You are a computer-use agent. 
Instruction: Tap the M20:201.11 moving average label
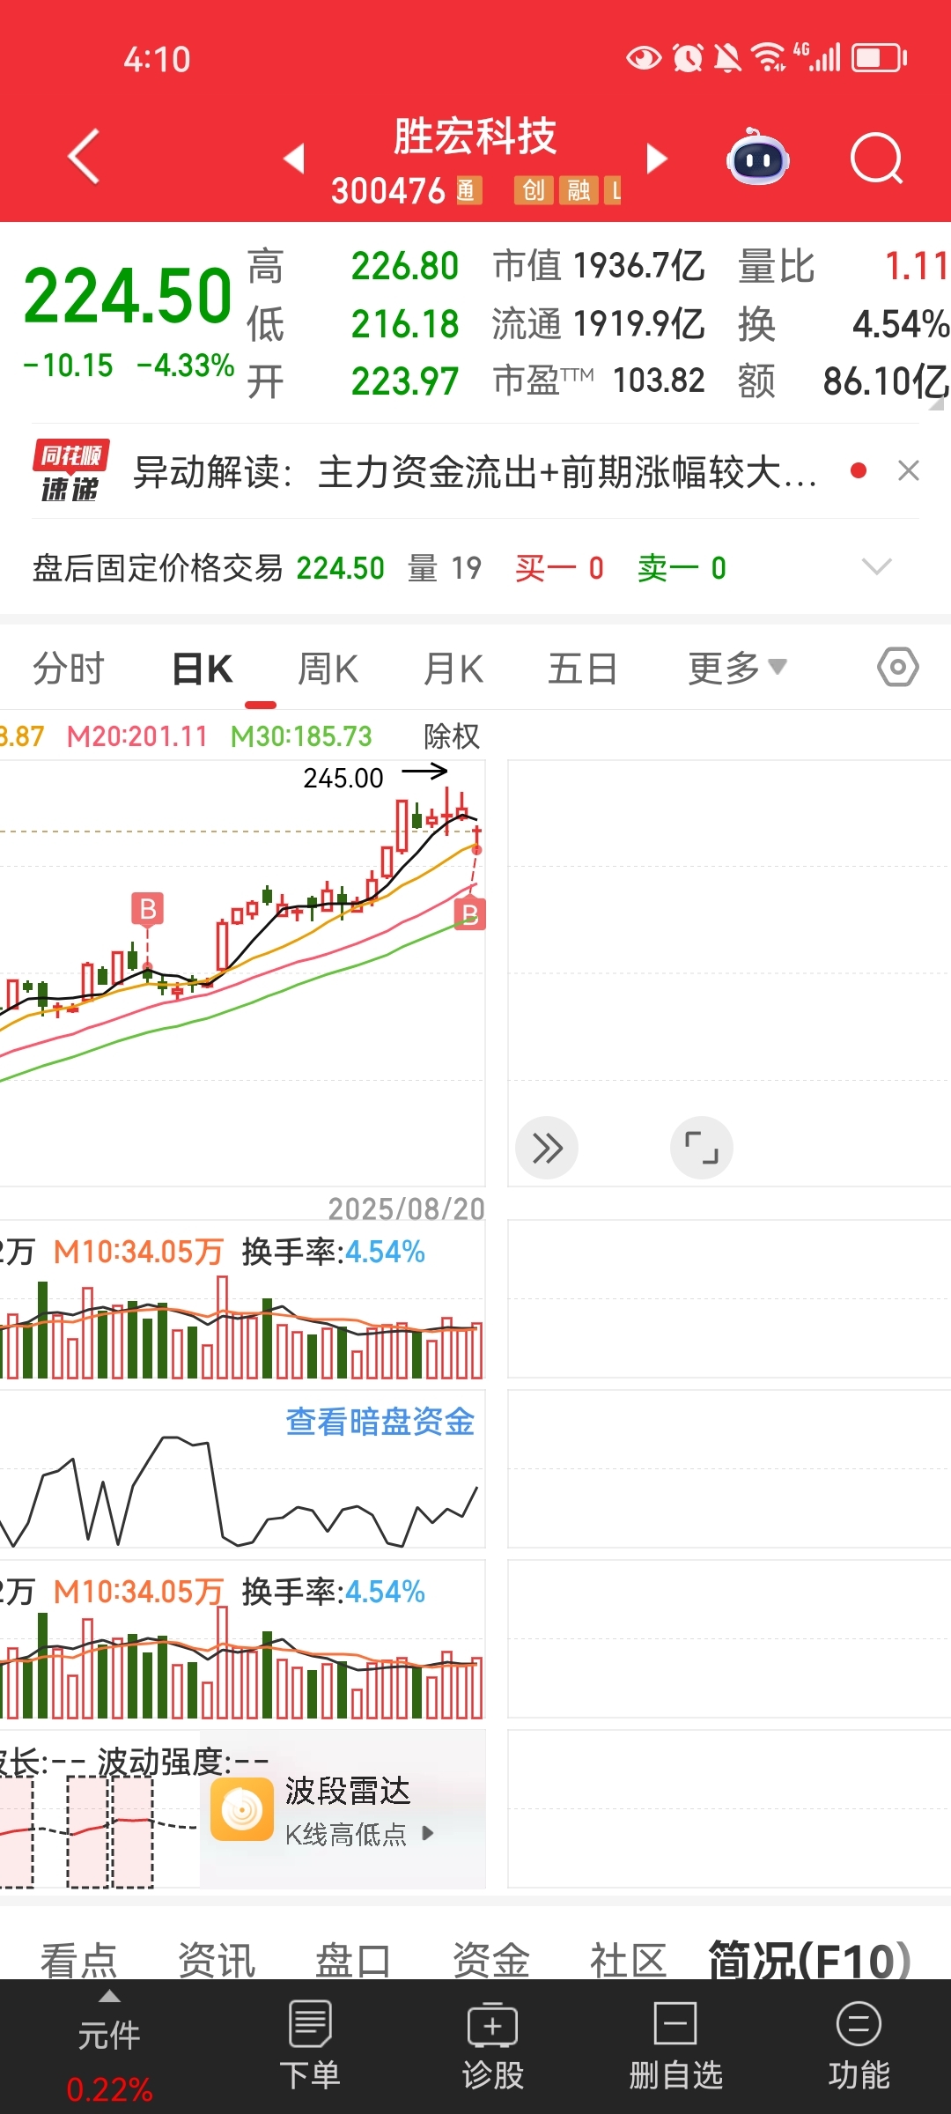click(137, 736)
